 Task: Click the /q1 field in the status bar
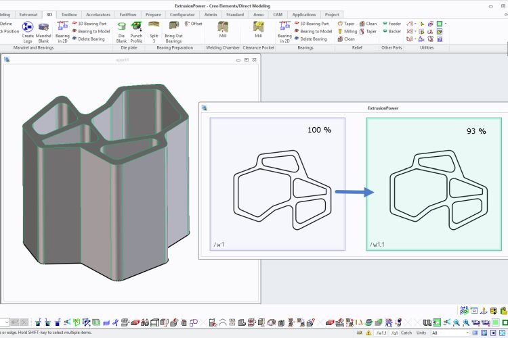coord(394,333)
